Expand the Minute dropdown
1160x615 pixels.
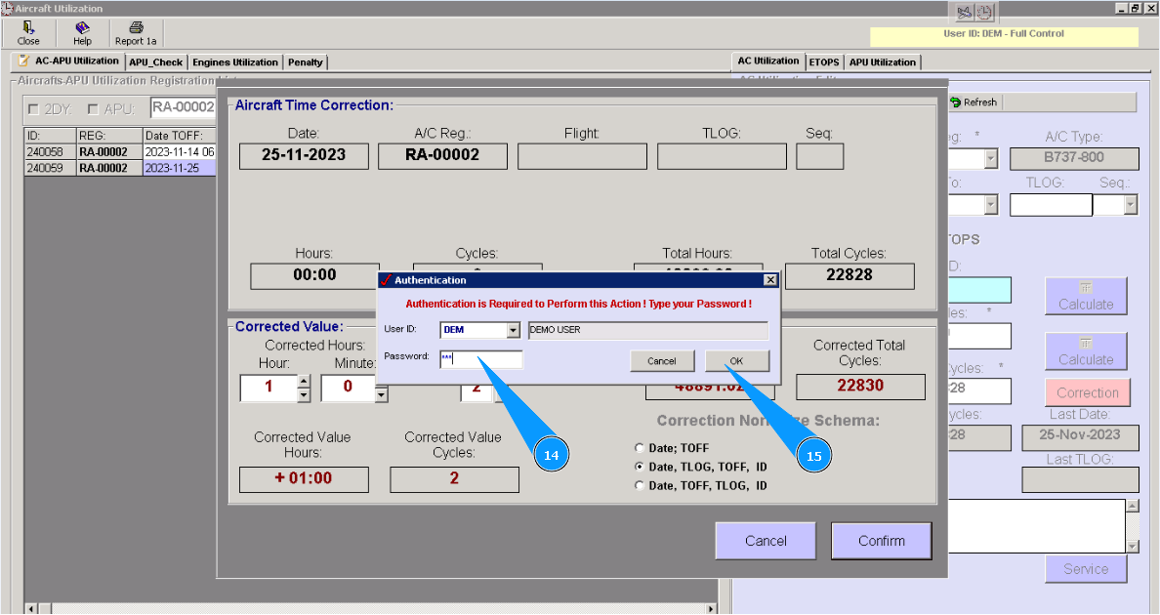coord(381,394)
